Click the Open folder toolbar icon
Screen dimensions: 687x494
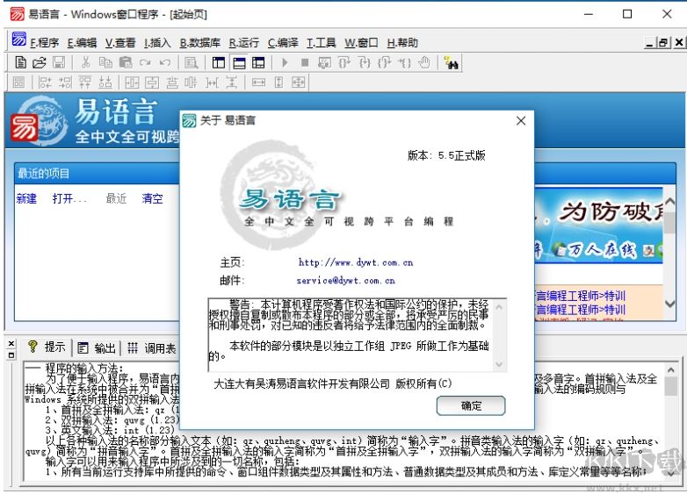click(39, 62)
